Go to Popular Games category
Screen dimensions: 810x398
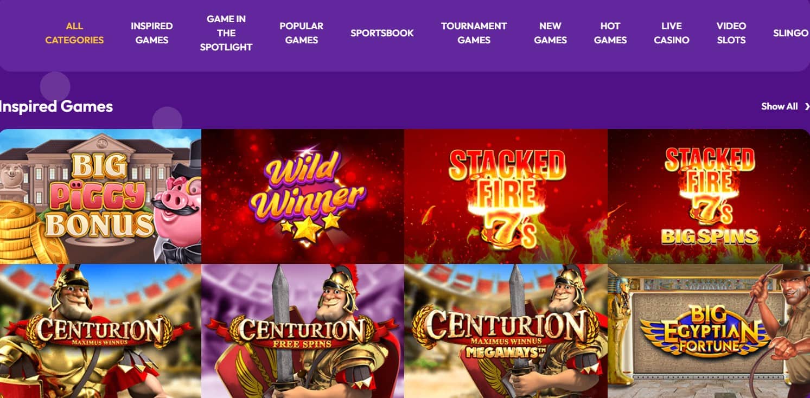(x=302, y=33)
